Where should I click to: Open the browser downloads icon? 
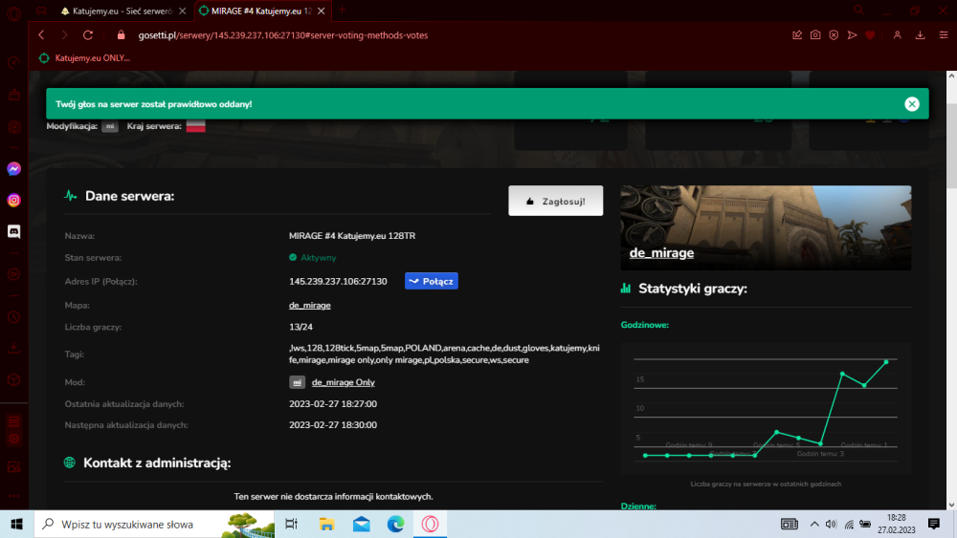920,35
